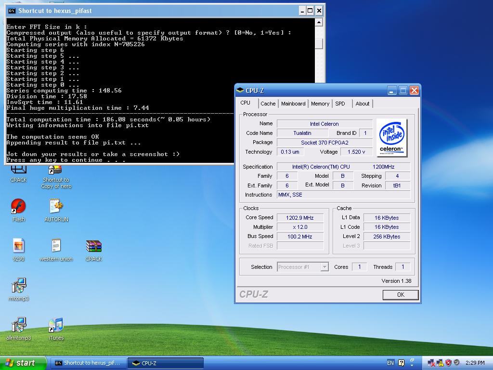Open the language bar options arrow
The height and width of the screenshot is (370, 493).
click(412, 366)
